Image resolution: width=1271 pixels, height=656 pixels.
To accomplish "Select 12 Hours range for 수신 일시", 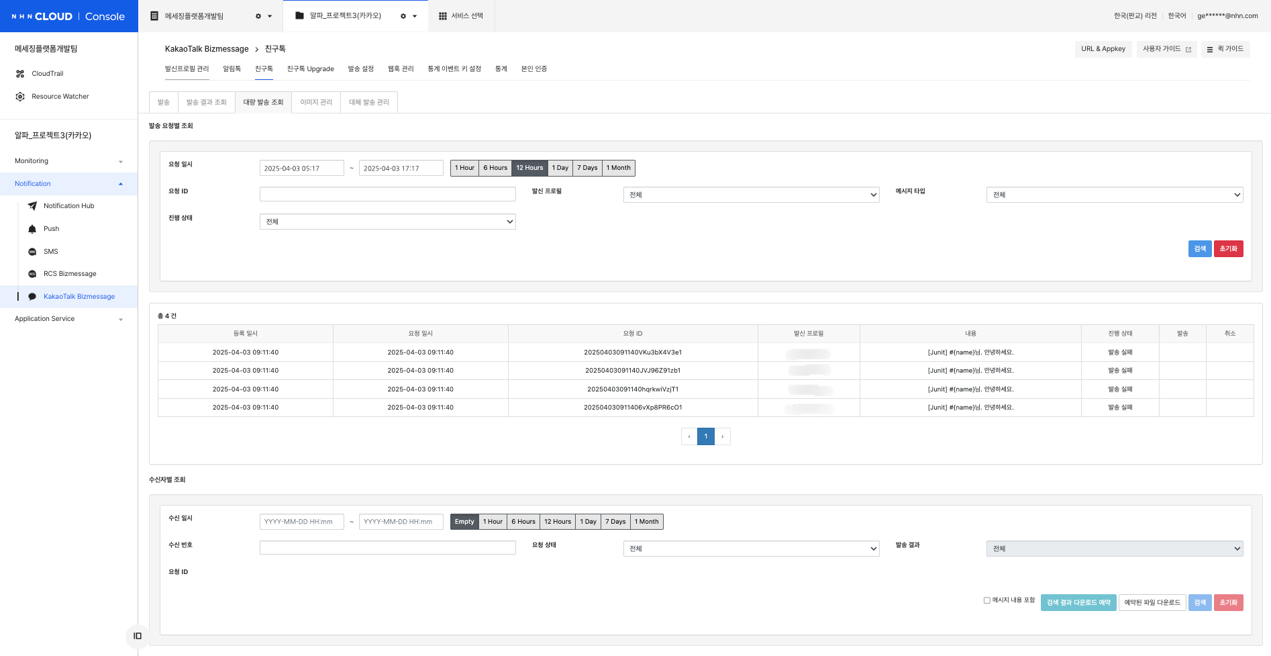I will point(558,522).
